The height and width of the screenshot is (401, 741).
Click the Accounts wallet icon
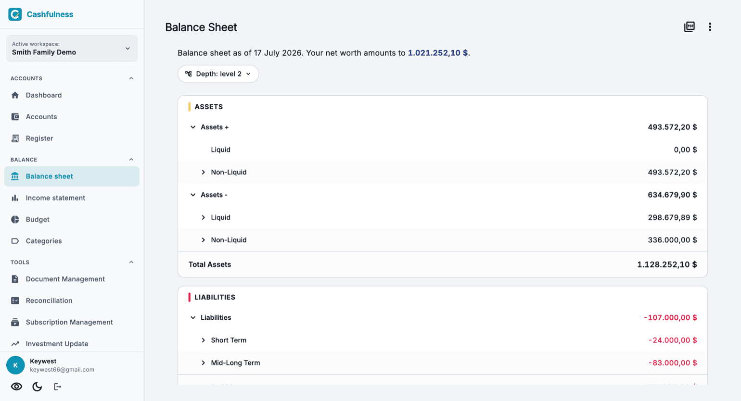[15, 117]
